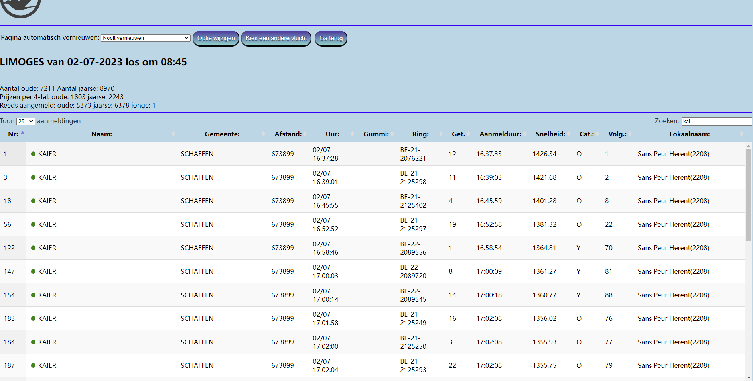
Task: Click the scrollbar down arrow
Action: [x=749, y=377]
